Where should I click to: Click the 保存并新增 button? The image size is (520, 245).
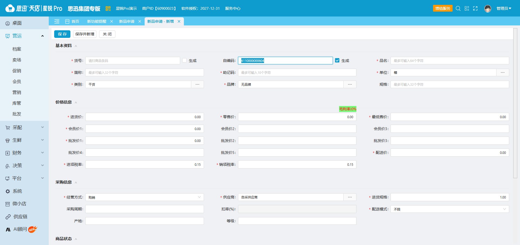pos(85,34)
